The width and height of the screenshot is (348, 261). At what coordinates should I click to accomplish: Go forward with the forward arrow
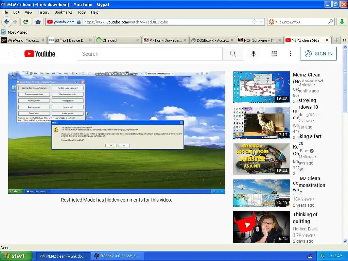(15, 22)
